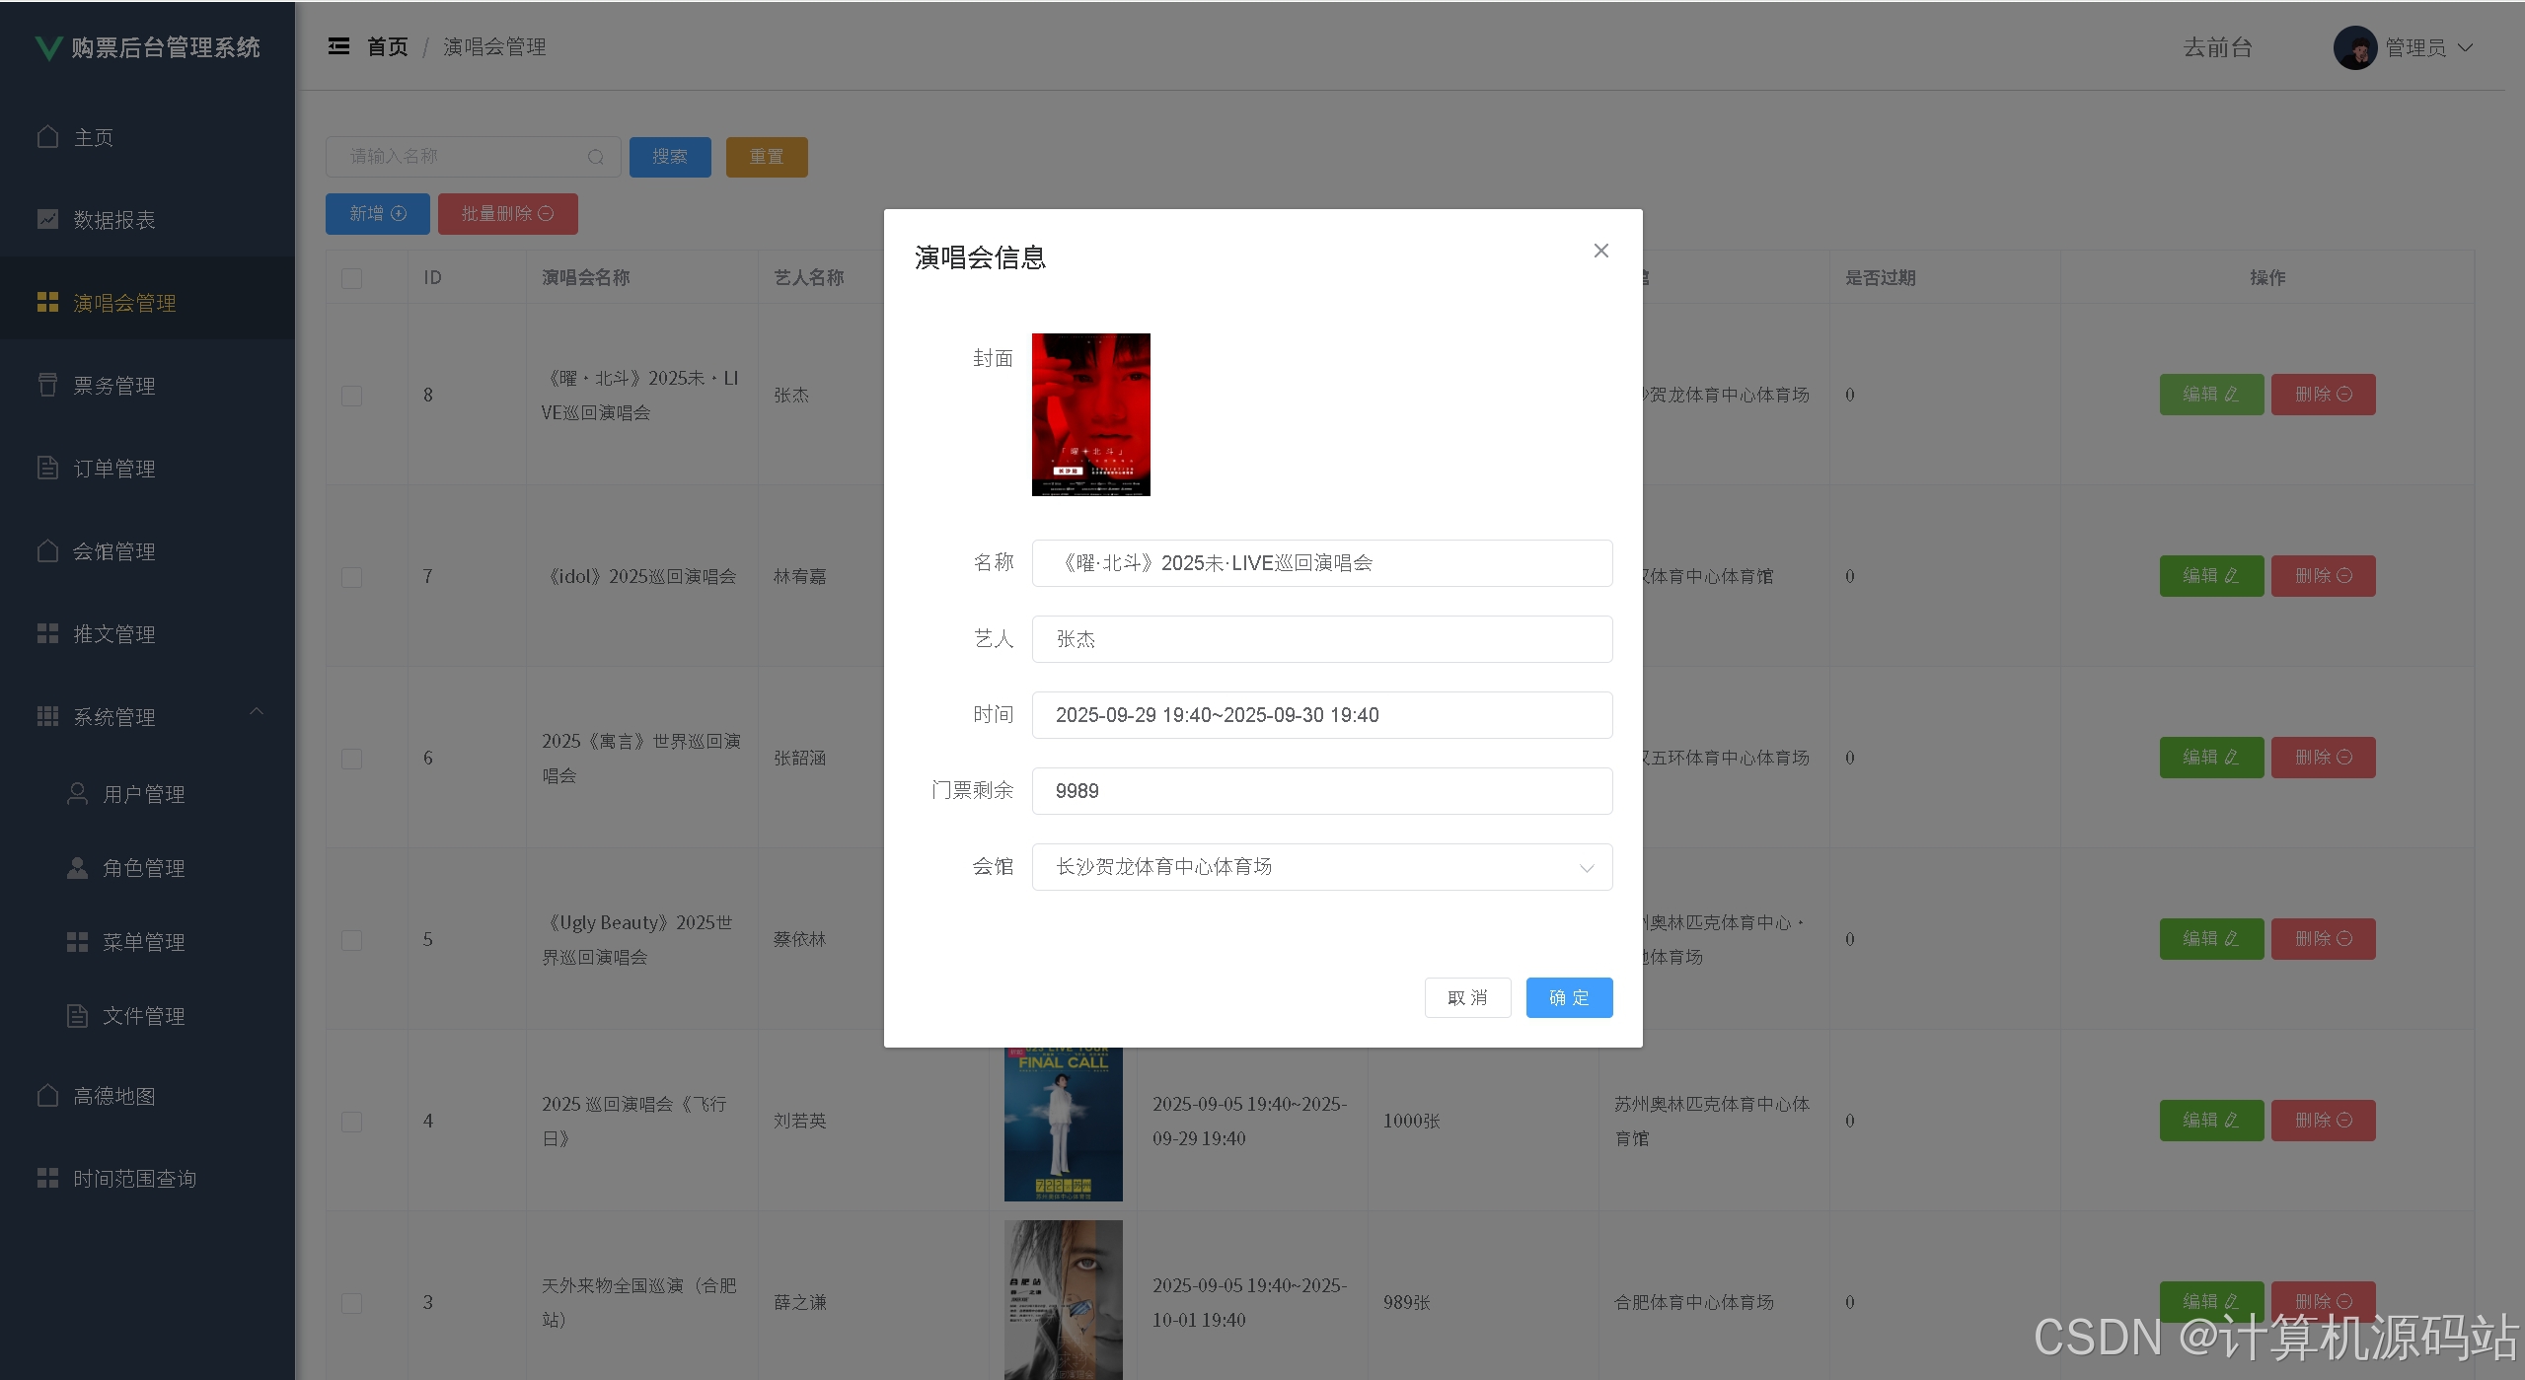This screenshot has height=1380, width=2525.
Task: Open 会馆管理 in the sidebar
Action: pos(147,551)
